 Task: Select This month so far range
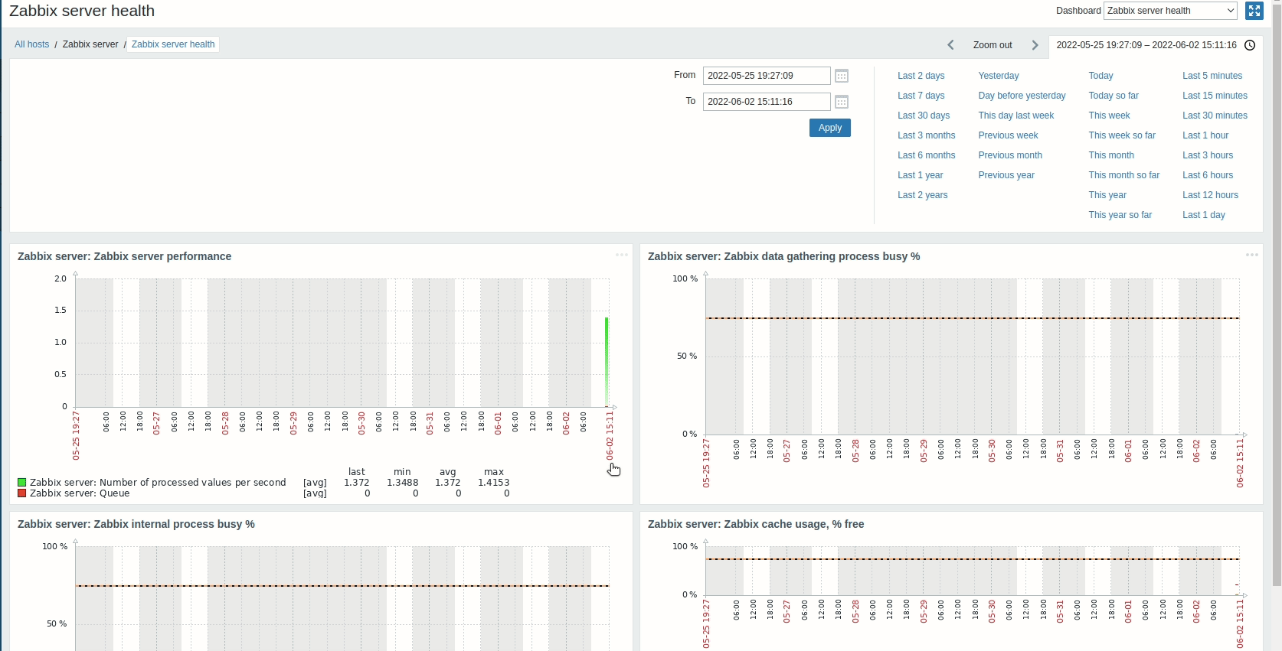(1124, 175)
